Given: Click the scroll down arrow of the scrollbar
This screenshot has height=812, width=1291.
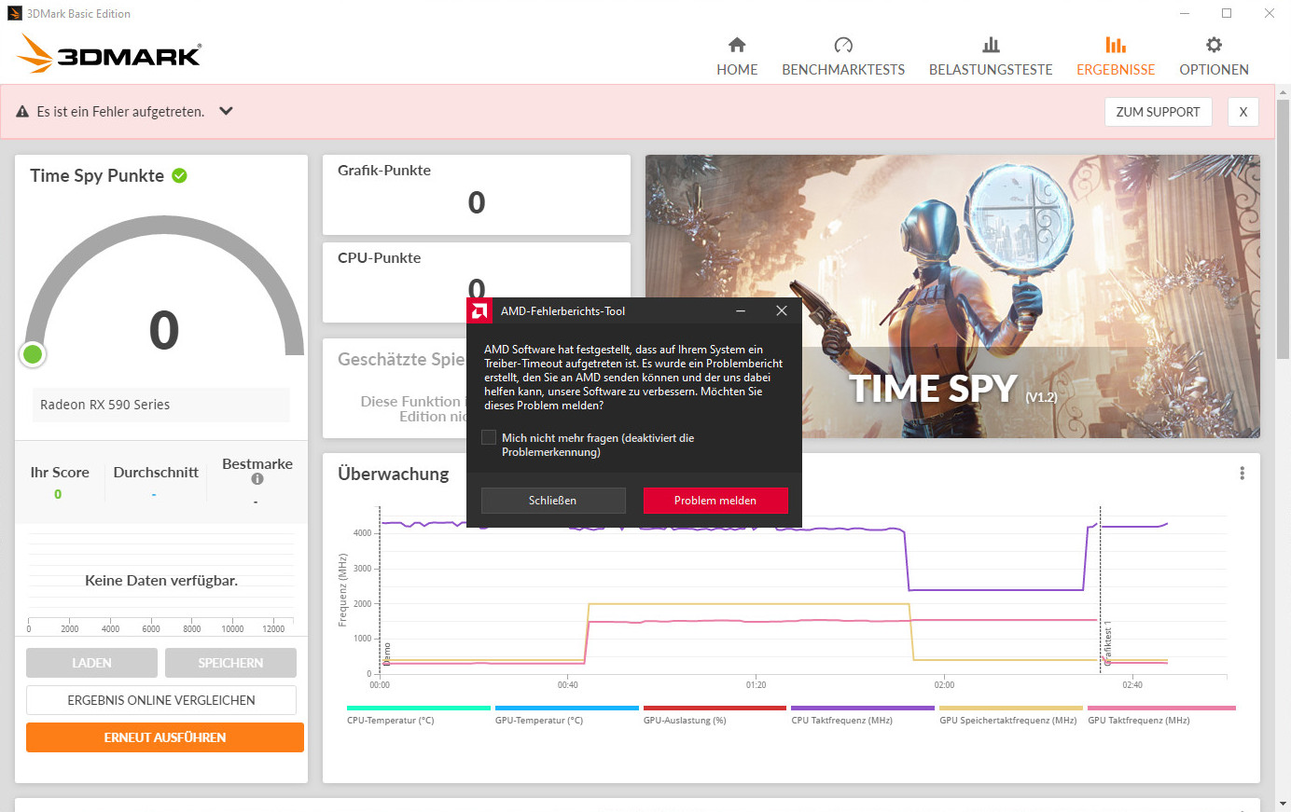Looking at the screenshot, I should tap(1284, 804).
